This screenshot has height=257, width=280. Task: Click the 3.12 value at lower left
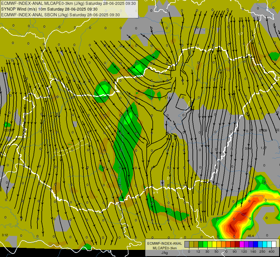(x=5, y=235)
